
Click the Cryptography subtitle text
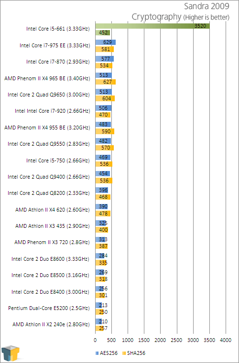(156, 17)
